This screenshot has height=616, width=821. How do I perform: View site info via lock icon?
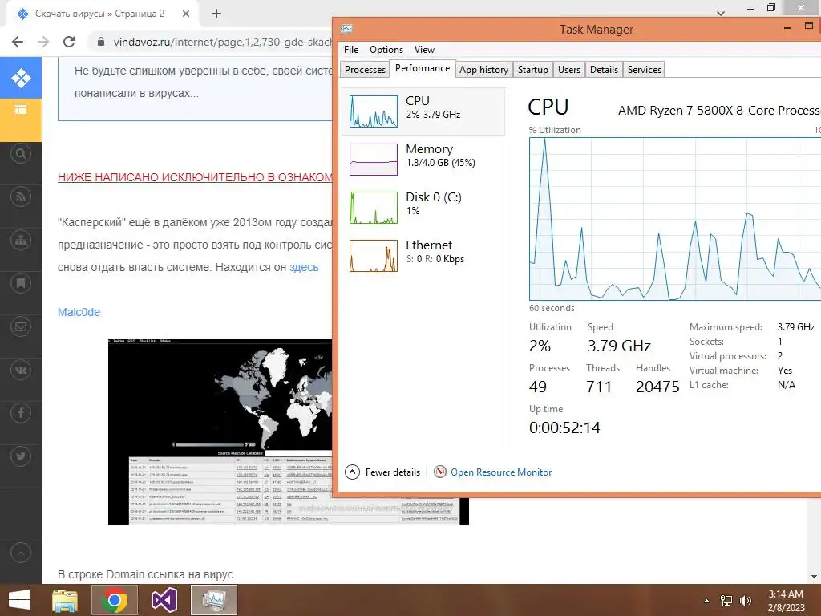coord(101,42)
